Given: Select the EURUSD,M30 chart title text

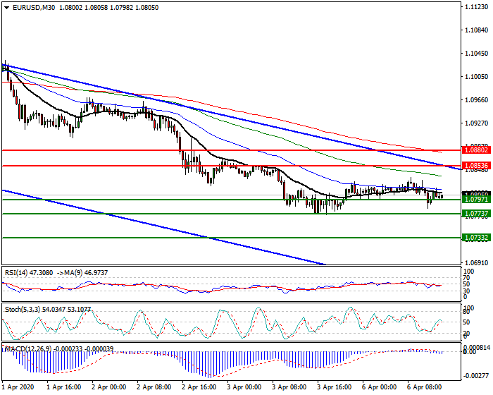Looking at the screenshot, I should [34, 8].
